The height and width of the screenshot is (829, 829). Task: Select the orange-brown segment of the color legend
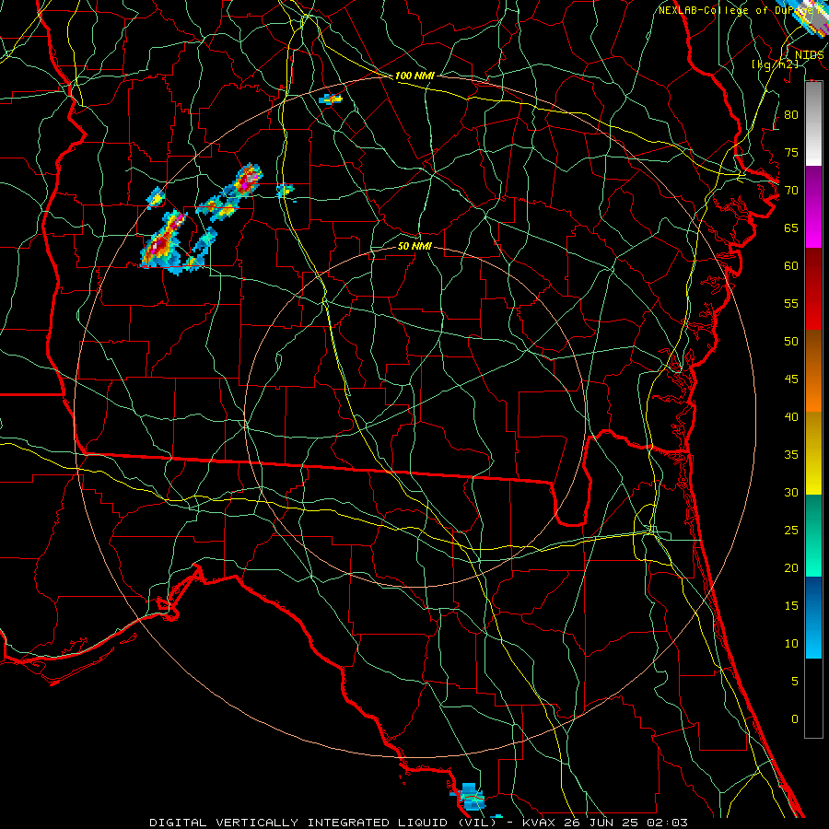[813, 371]
